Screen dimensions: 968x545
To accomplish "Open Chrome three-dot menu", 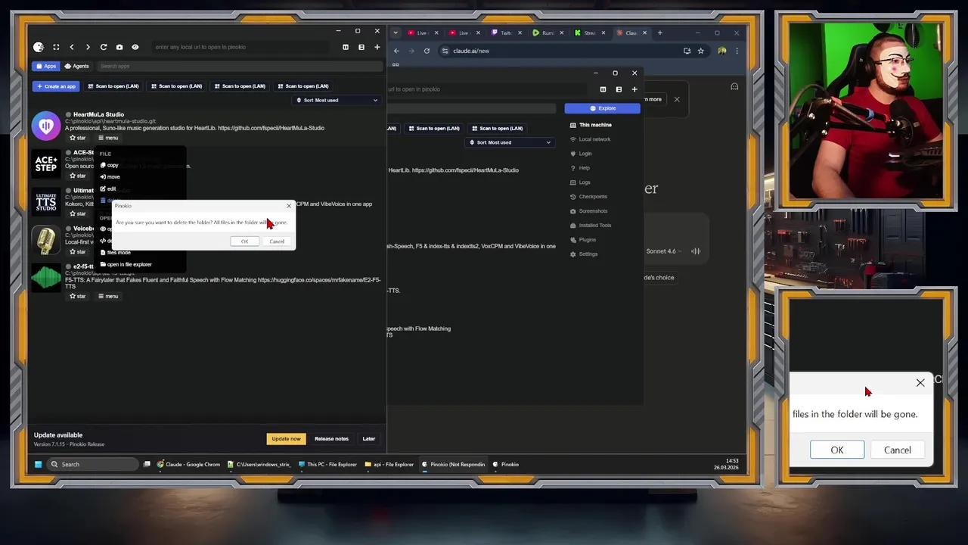I will 737,51.
